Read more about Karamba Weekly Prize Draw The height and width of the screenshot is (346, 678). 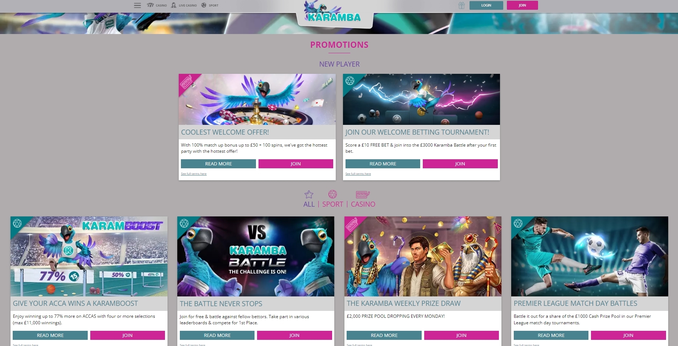tap(384, 336)
